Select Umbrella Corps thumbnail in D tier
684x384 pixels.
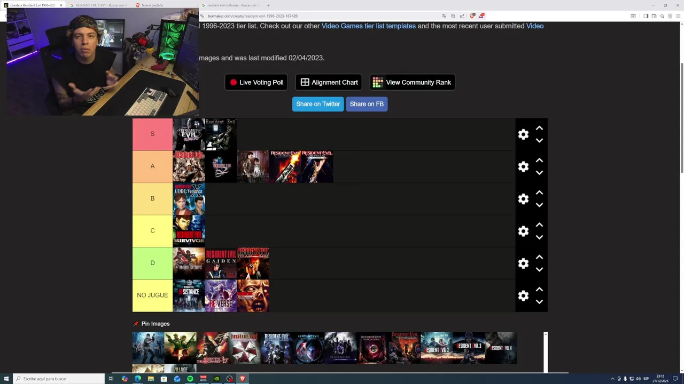tap(189, 263)
